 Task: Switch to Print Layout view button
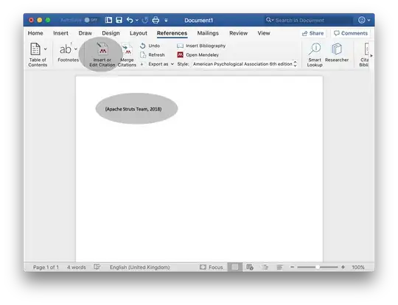pos(235,267)
